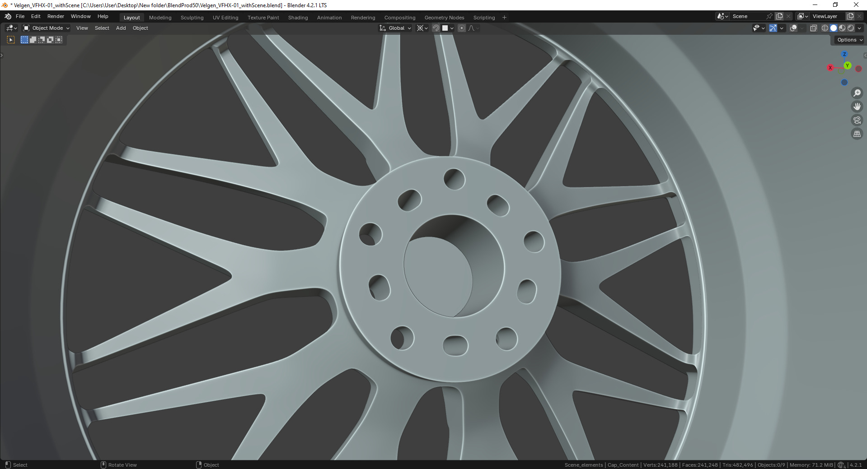Choose Intersect selection mode
Viewport: 867px width, 469px height.
59,40
